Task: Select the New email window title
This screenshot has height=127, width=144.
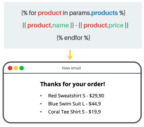Action: point(71,68)
